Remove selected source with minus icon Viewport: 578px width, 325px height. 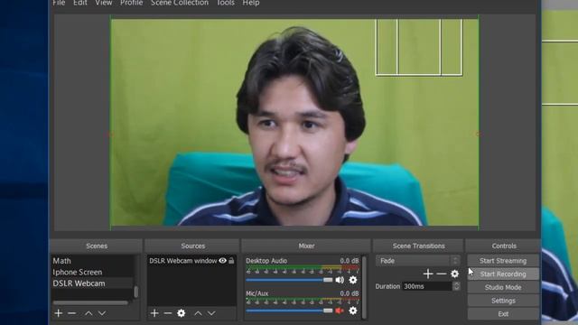click(168, 313)
